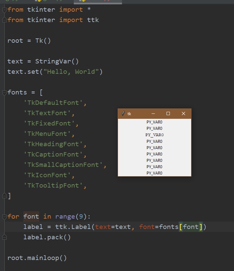Maximize the tk window
234x271 pixels.
(168, 113)
